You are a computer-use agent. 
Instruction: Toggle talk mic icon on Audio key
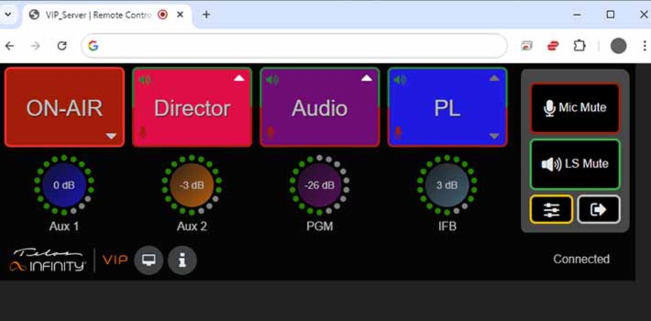(271, 132)
